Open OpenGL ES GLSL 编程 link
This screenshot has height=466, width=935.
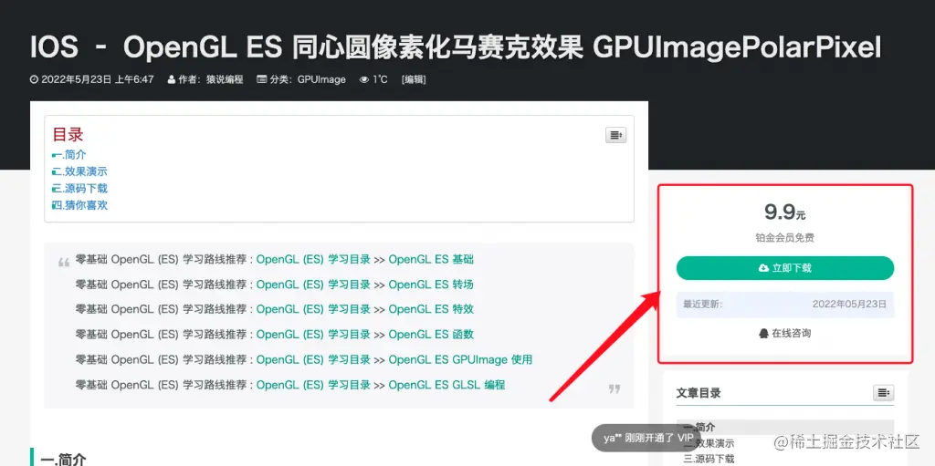[x=446, y=384]
